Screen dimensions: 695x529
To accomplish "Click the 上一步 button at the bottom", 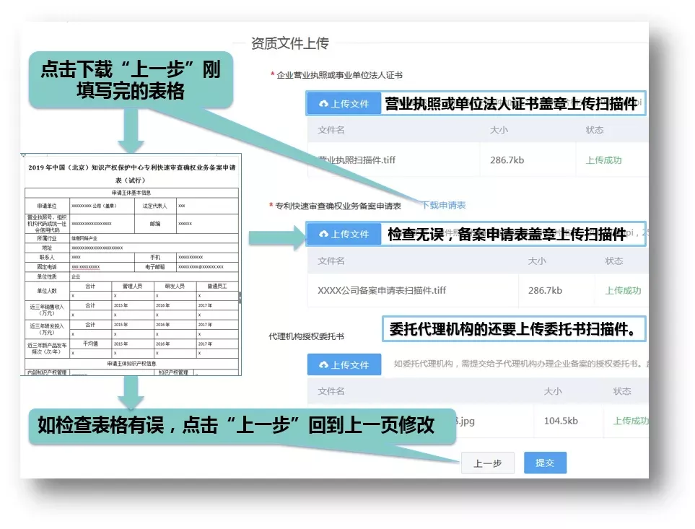I will click(x=486, y=463).
